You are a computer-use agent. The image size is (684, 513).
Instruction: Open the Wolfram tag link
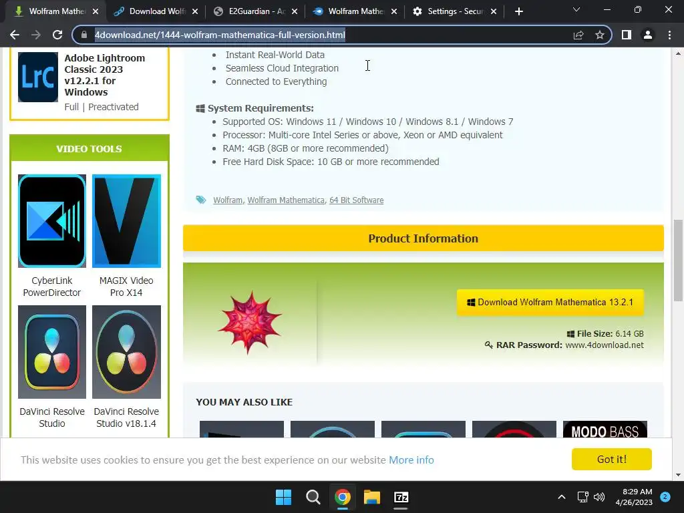(228, 200)
